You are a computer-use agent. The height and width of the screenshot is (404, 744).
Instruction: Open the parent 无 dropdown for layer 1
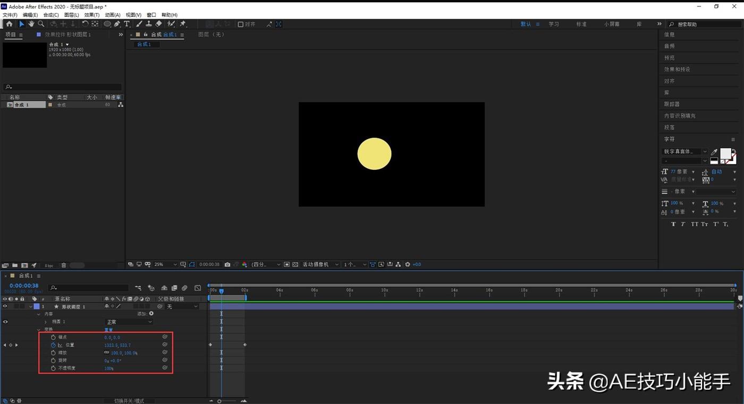[x=182, y=306]
